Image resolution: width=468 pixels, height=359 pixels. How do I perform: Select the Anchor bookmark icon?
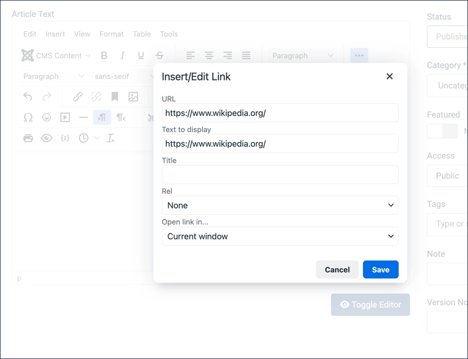[115, 96]
